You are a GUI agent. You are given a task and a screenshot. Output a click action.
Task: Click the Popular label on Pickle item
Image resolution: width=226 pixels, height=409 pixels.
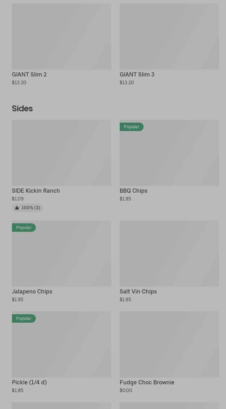(x=24, y=318)
